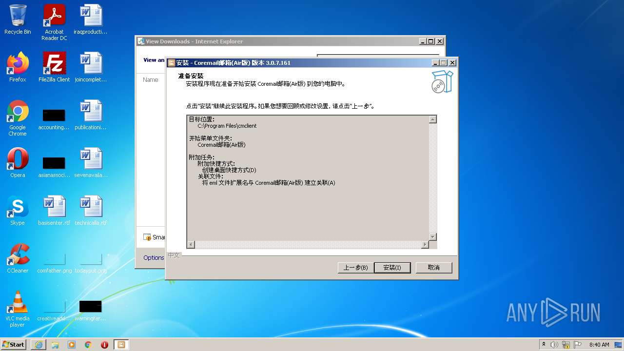Screen dimensions: 624x351
Task: Open media player taskbar icon
Action: point(72,345)
